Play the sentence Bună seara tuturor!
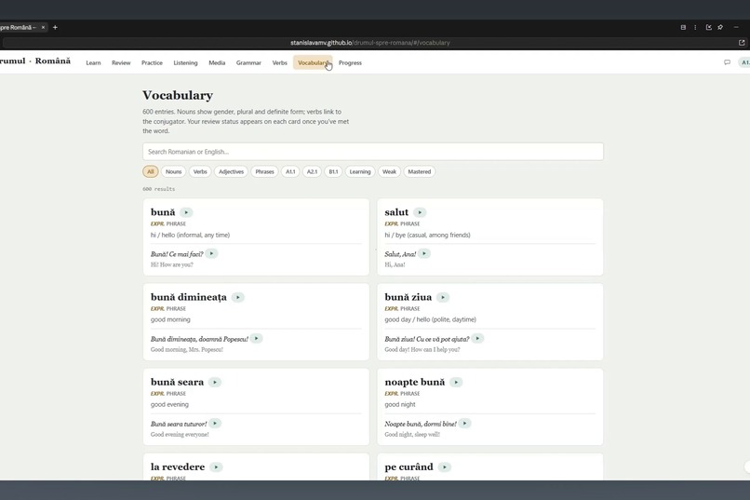This screenshot has height=500, width=750. click(x=215, y=424)
